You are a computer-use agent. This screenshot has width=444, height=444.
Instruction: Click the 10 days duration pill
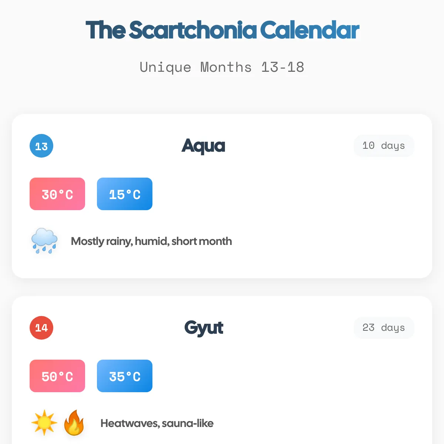(384, 146)
